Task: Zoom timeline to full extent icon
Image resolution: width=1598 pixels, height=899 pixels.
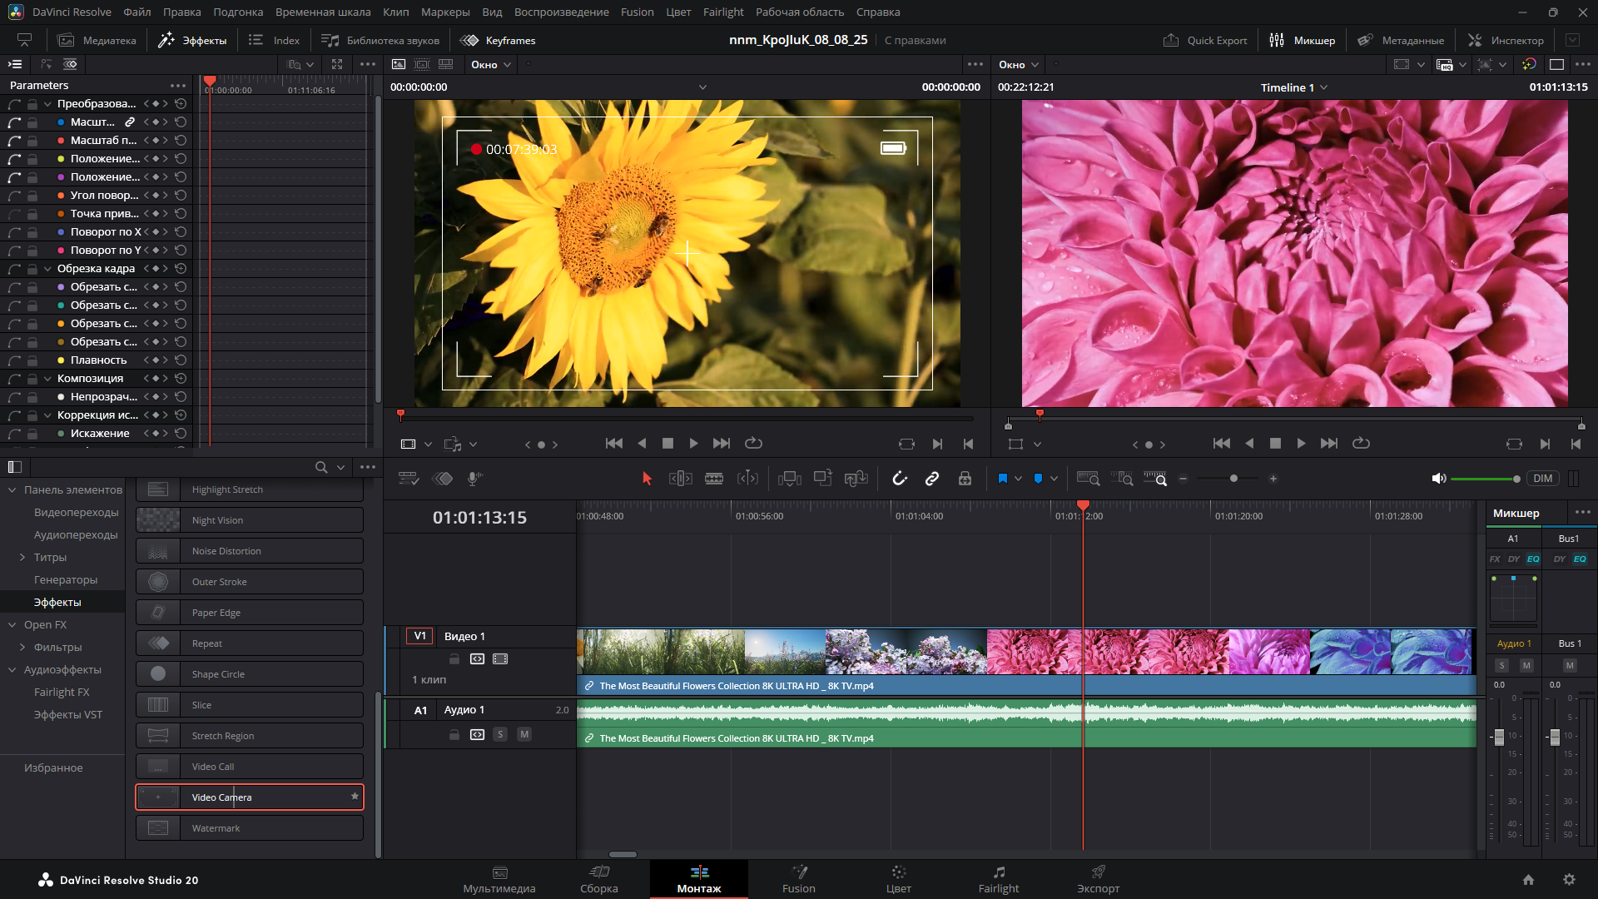Action: tap(1088, 479)
